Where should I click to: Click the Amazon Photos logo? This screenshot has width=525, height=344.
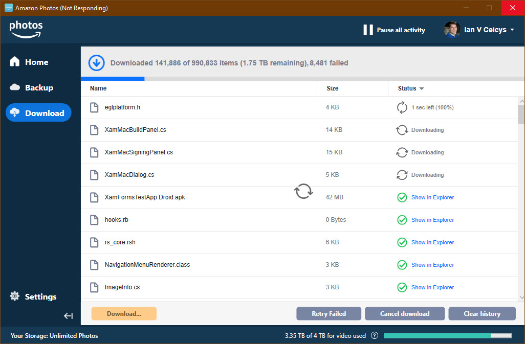26,29
